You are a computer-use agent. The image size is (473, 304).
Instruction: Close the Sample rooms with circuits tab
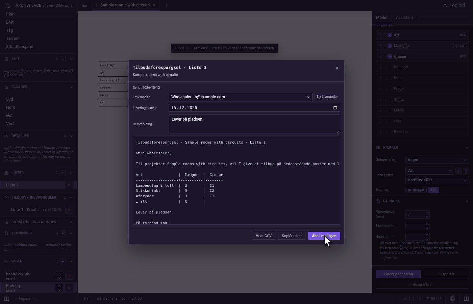pyautogui.click(x=154, y=5)
